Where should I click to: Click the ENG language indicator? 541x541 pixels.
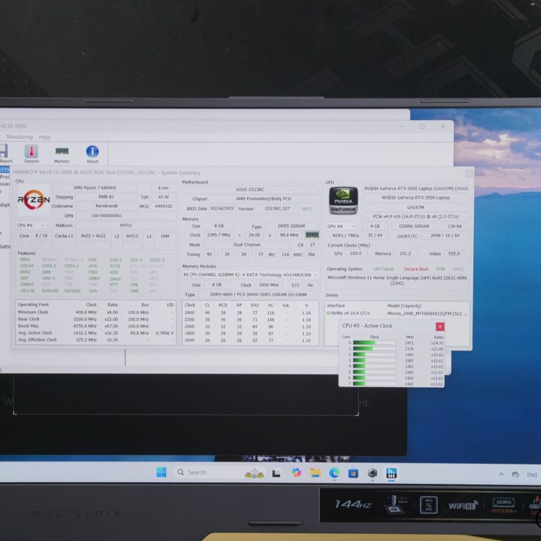[532, 475]
